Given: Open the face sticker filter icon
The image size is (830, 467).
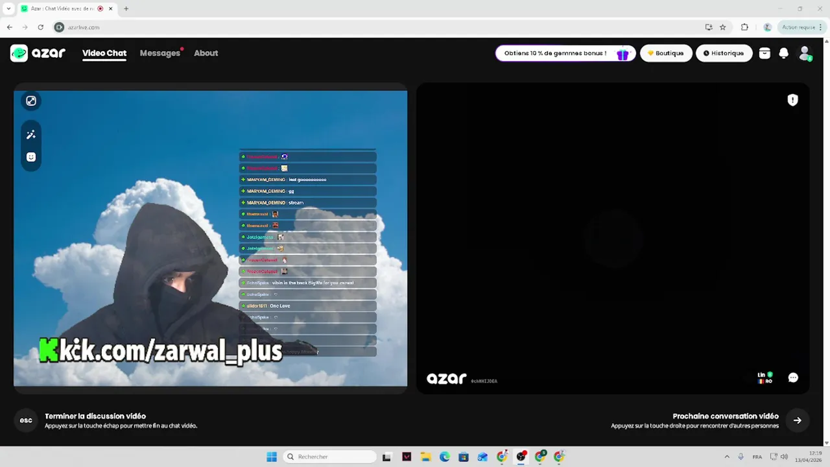Looking at the screenshot, I should [31, 157].
